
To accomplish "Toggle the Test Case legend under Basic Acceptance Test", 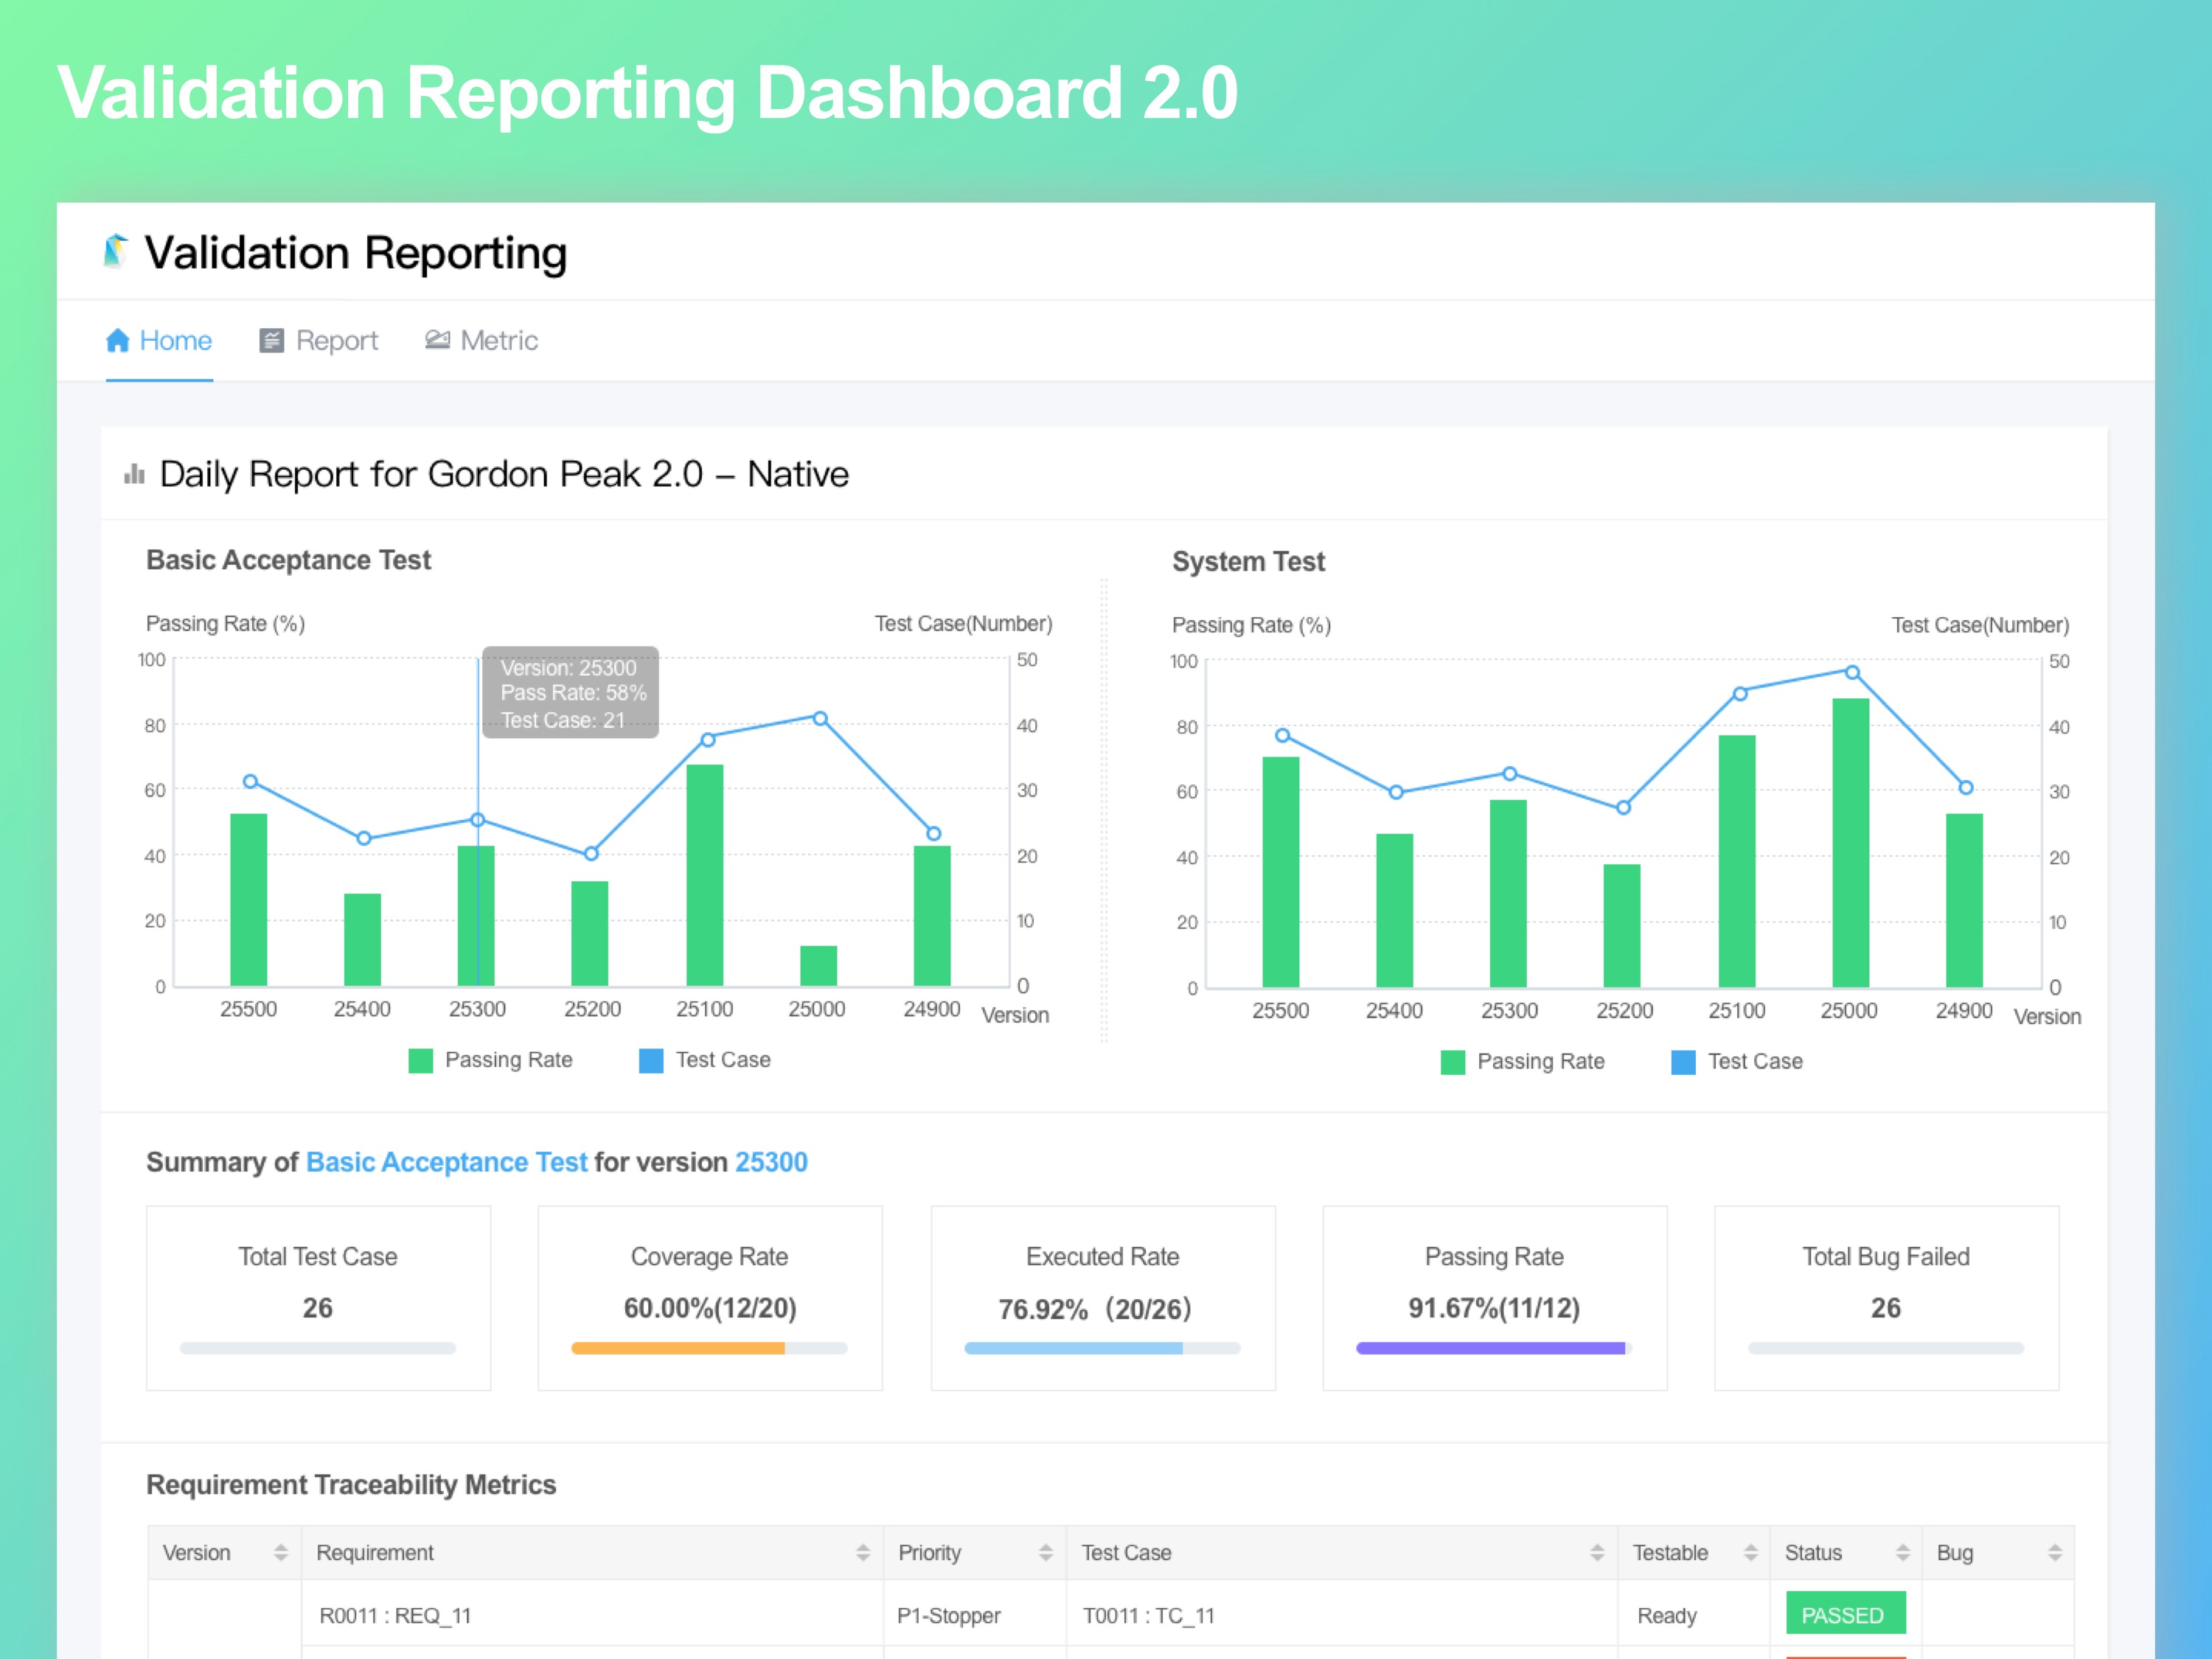I will pos(650,1060).
